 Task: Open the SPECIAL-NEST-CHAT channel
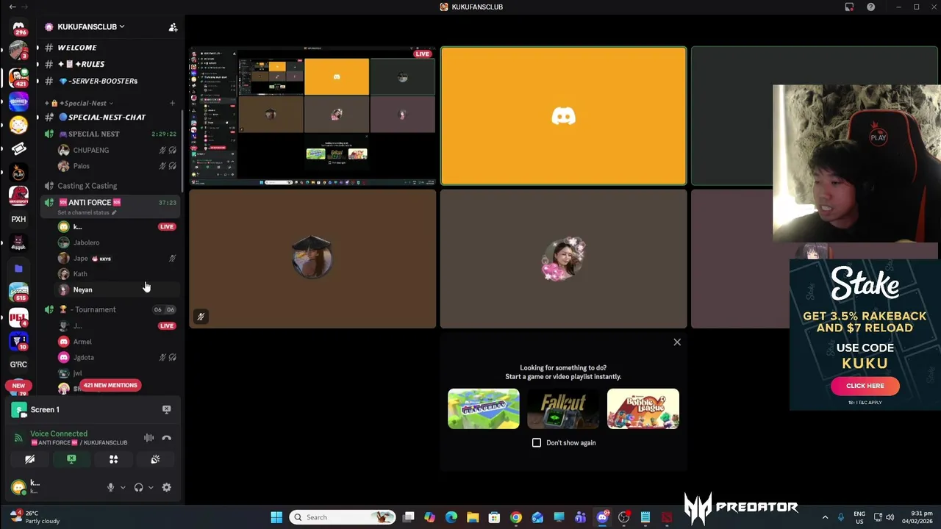tap(110, 118)
